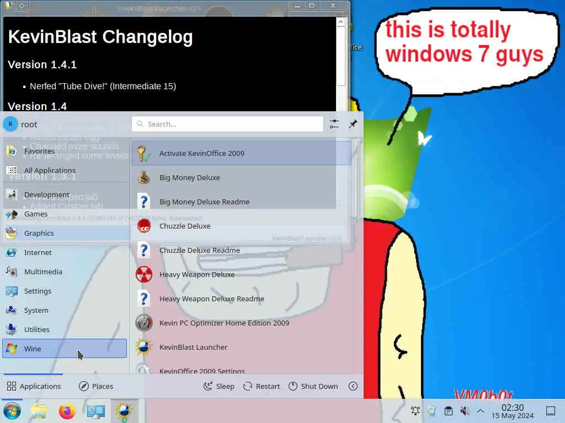Screen dimensions: 565x423
Task: Open notifications bell in system tray
Action: click(x=415, y=411)
